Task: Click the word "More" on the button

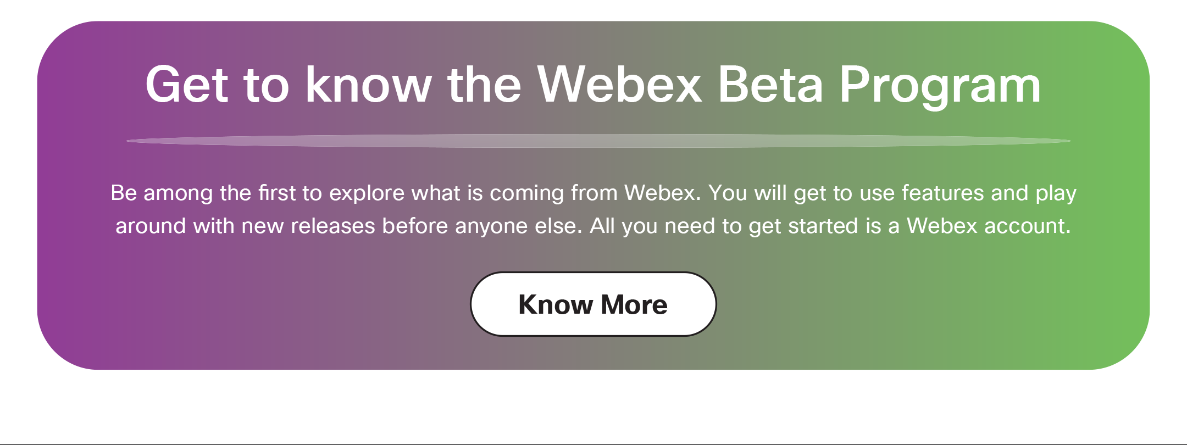Action: click(634, 304)
